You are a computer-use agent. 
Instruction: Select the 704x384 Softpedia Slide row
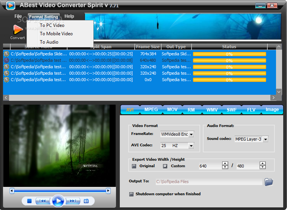click(x=140, y=54)
